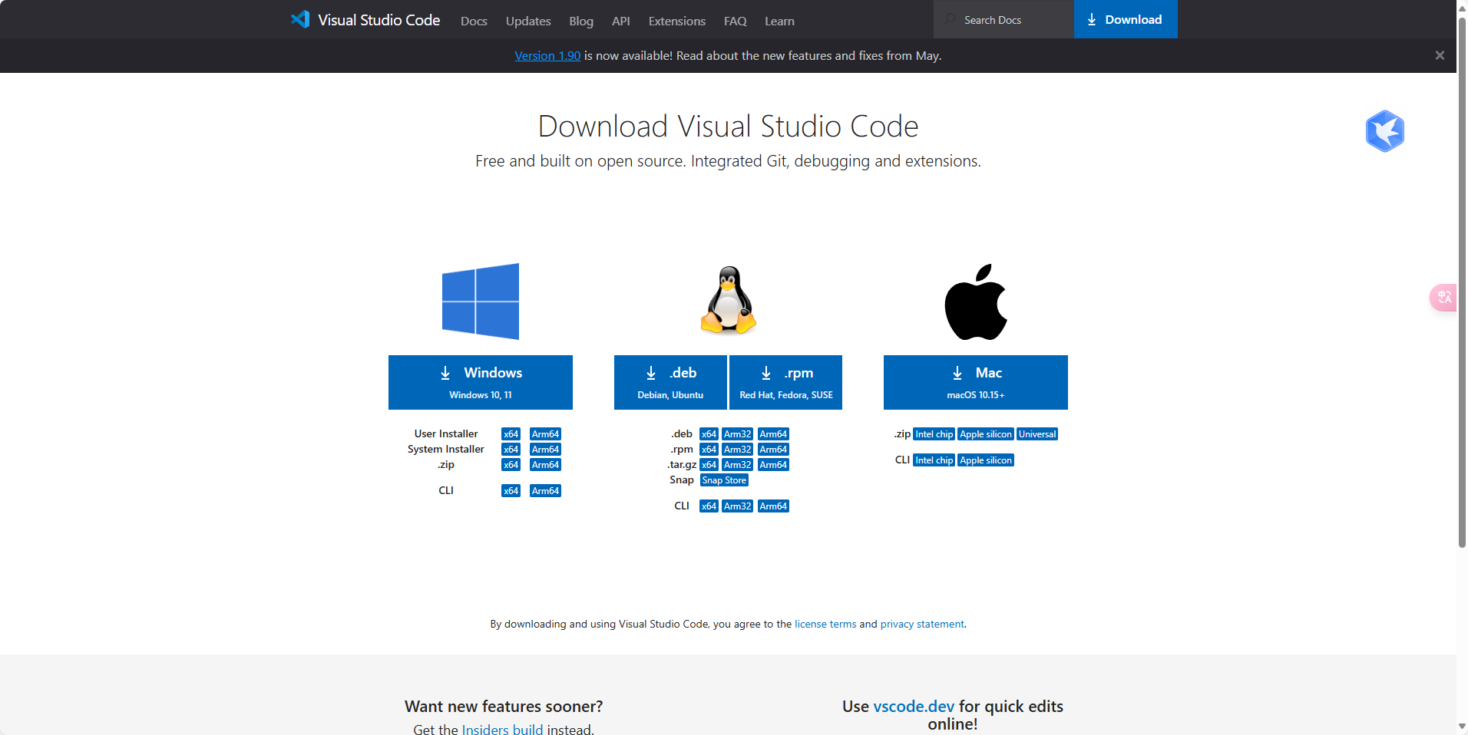Screen dimensions: 1468x735
Task: Select x64 for Linux .tar.gz
Action: pyautogui.click(x=709, y=465)
